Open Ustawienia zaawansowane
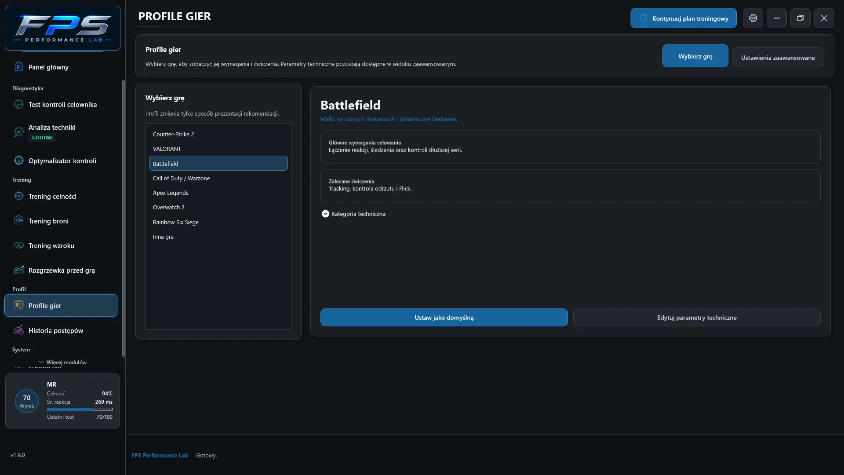 click(778, 57)
